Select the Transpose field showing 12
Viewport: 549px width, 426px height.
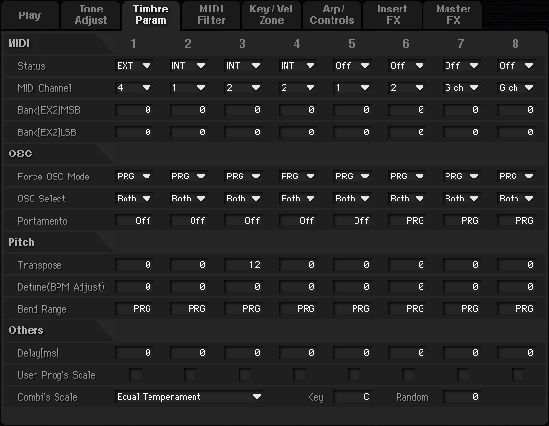coord(243,265)
